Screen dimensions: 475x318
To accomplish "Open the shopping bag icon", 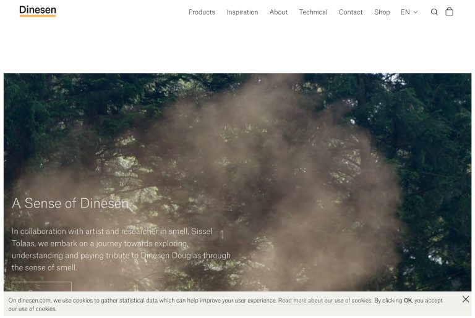I will [x=449, y=12].
